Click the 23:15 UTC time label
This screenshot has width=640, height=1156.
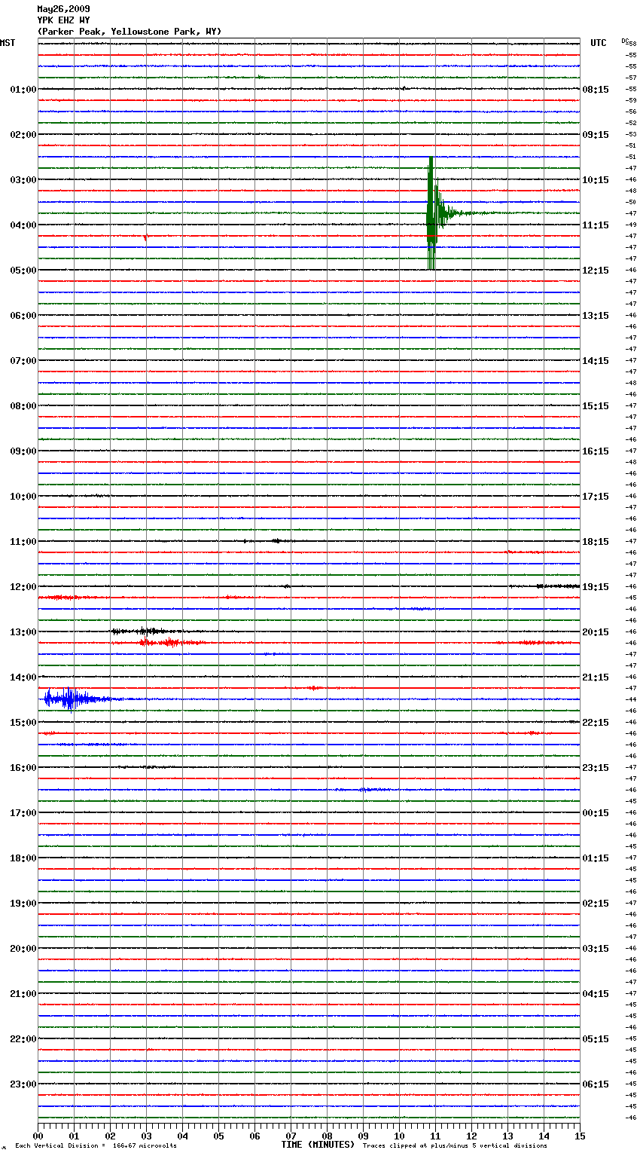596,768
